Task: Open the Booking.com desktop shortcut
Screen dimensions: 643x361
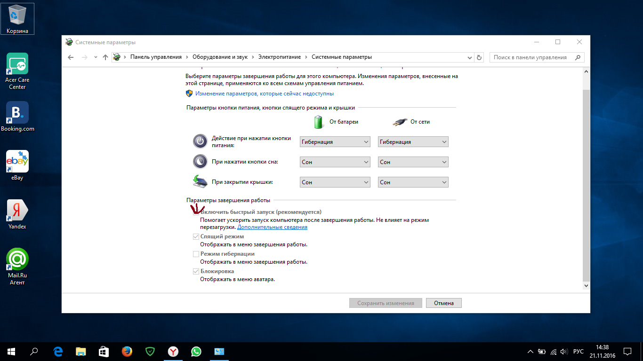Action: [17, 117]
